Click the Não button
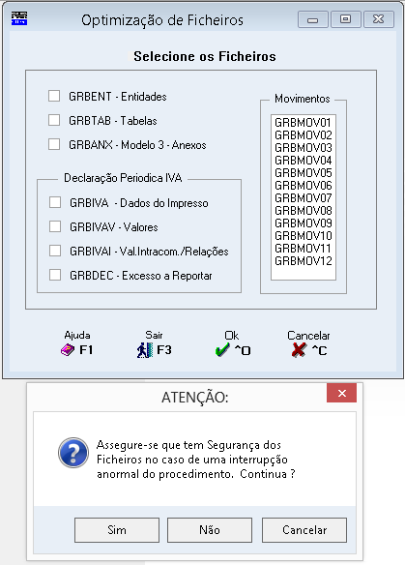The width and height of the screenshot is (405, 565). pos(210,530)
